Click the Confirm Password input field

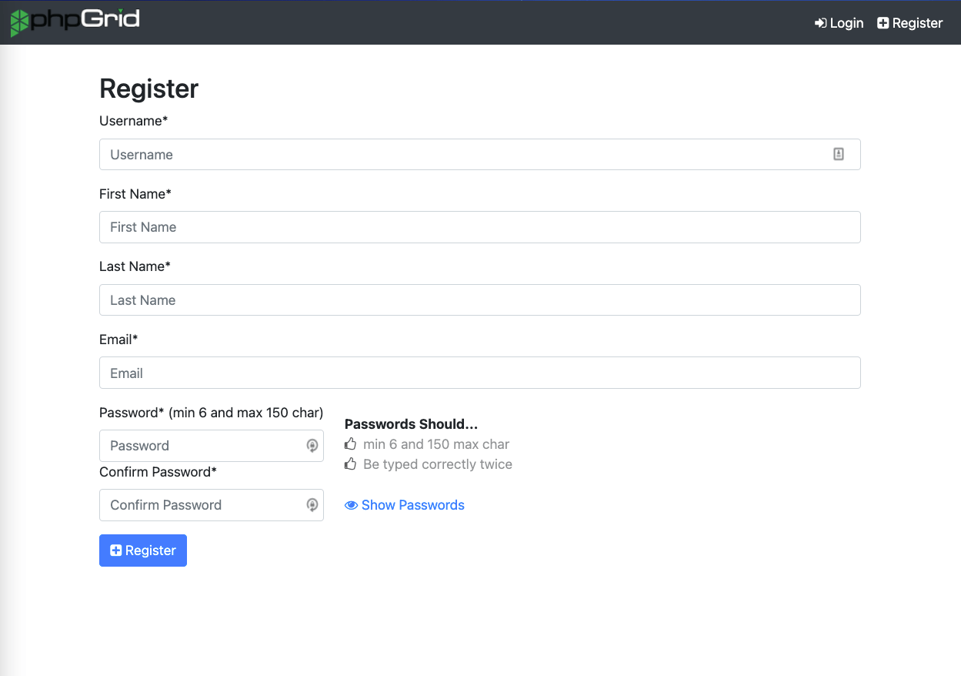click(212, 505)
